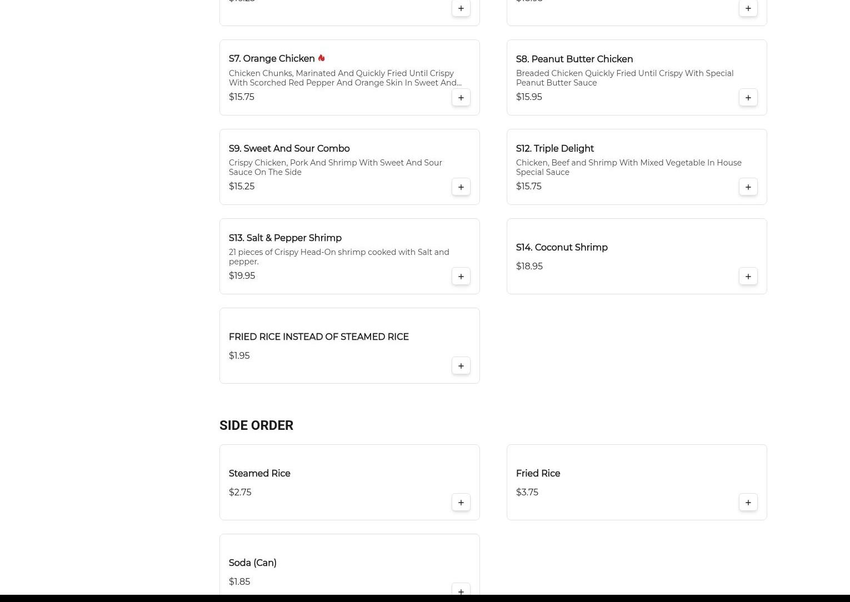Click the $2.75 Steamed Rice price
Image resolution: width=850 pixels, height=602 pixels.
[x=240, y=493]
